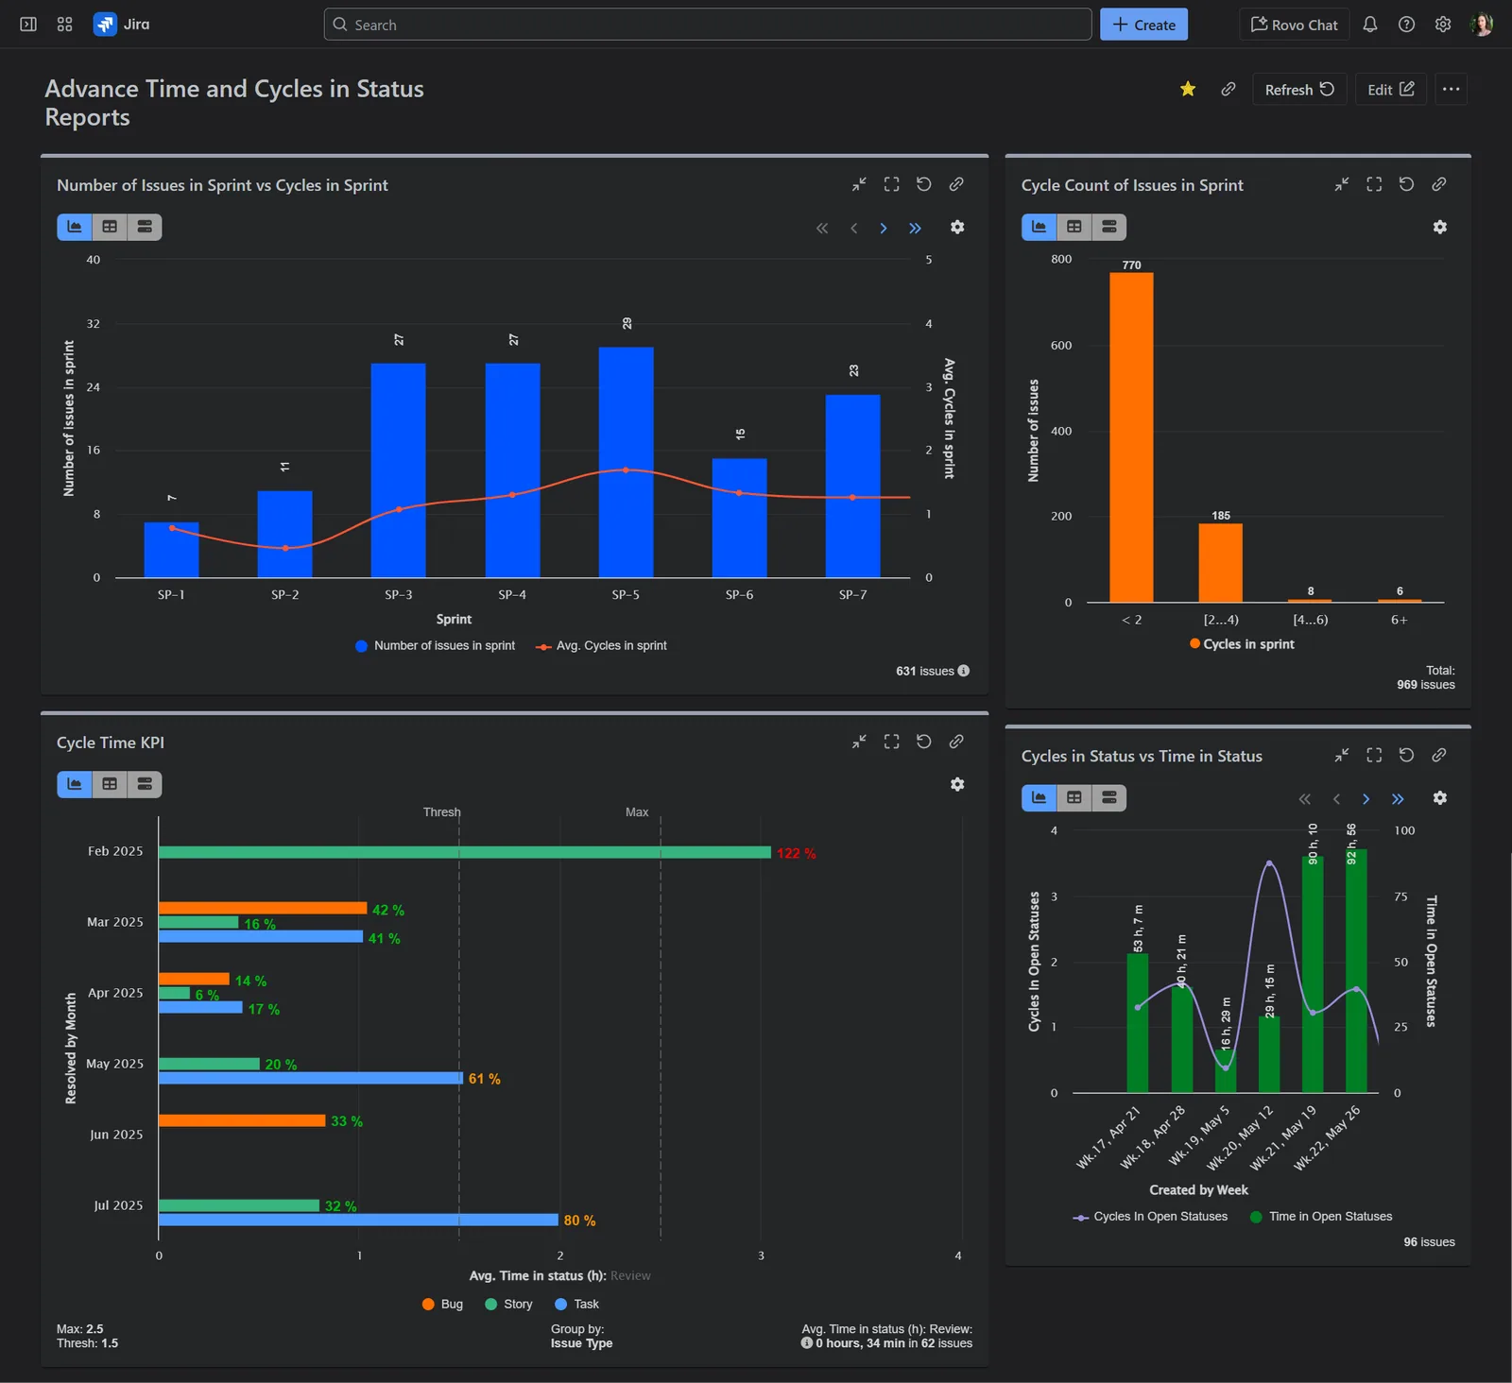This screenshot has width=1512, height=1383.
Task: Minimize Number of Issues in Sprint gadget
Action: (859, 184)
